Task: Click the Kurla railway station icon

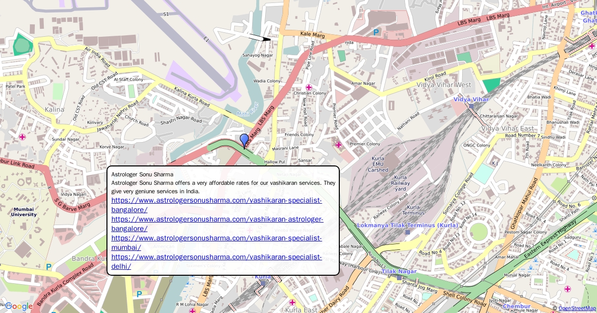Action: pos(263,283)
